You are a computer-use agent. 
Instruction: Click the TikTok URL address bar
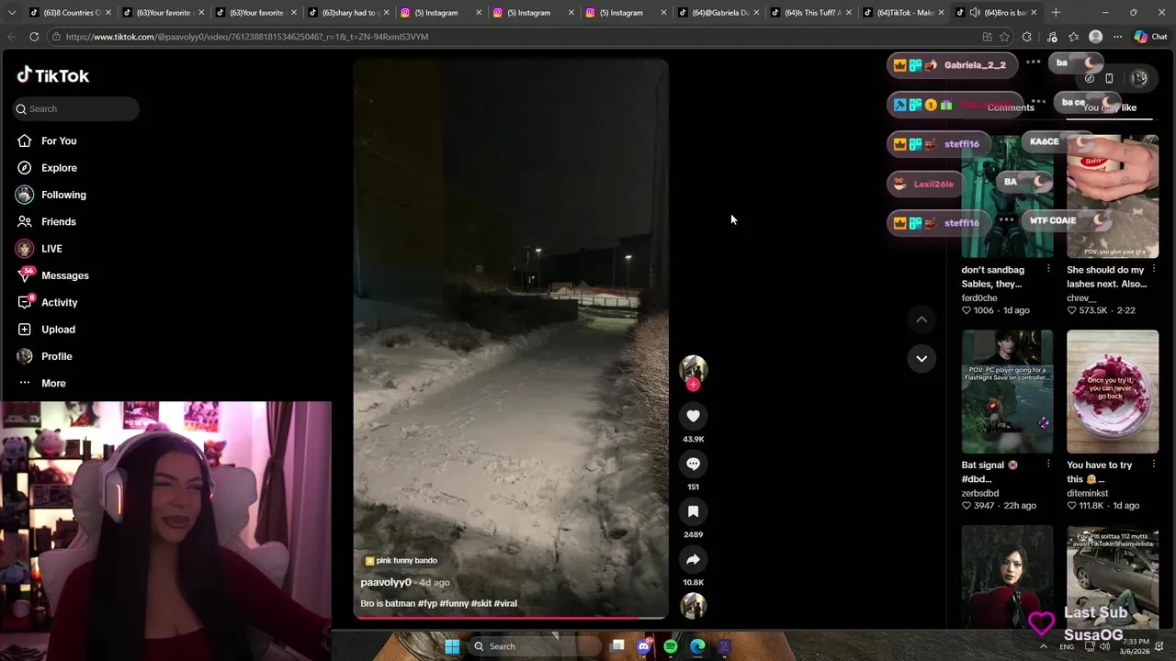click(514, 37)
